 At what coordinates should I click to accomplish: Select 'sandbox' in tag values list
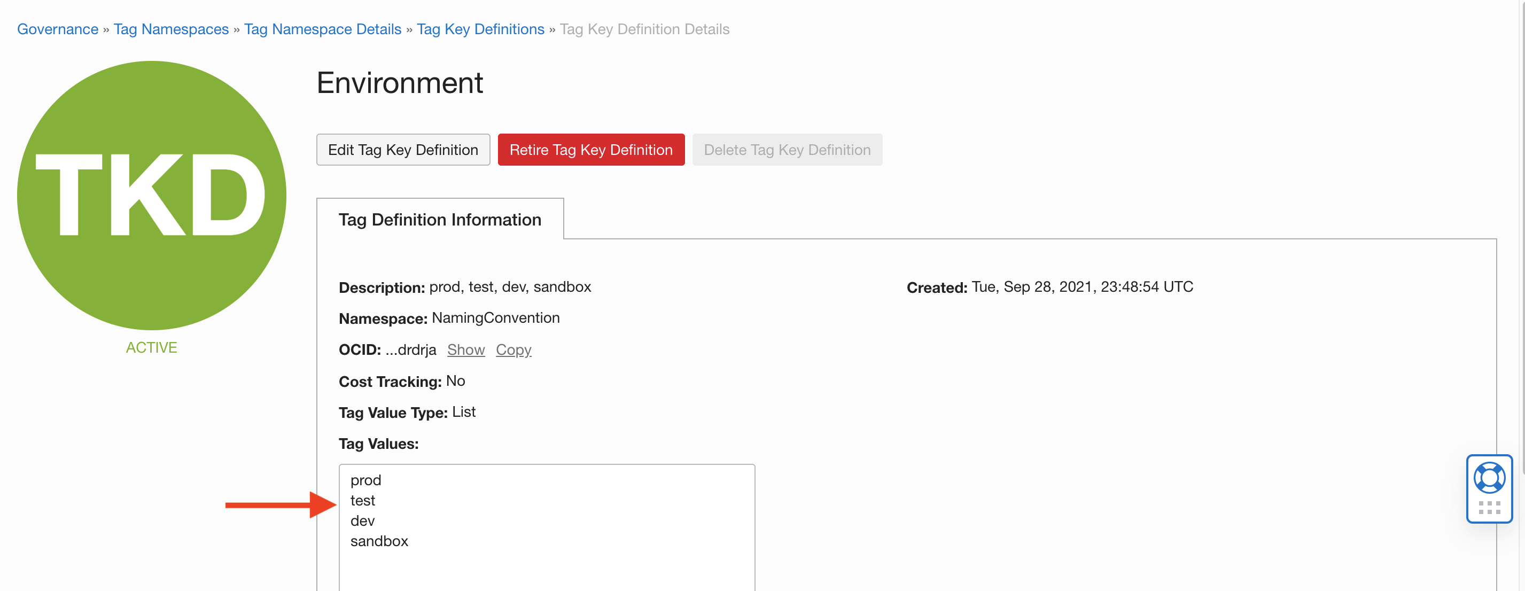[x=379, y=541]
